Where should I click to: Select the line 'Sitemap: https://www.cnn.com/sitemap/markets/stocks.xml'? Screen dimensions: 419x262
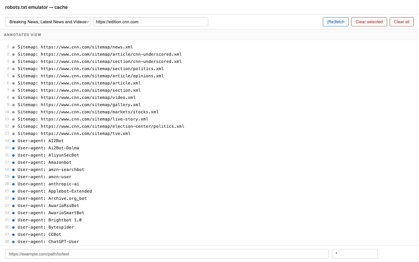[x=88, y=112]
